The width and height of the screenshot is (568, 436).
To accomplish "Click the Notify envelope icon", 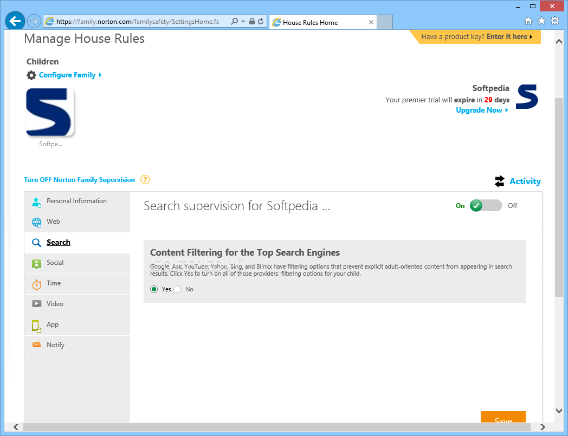I will pos(37,344).
